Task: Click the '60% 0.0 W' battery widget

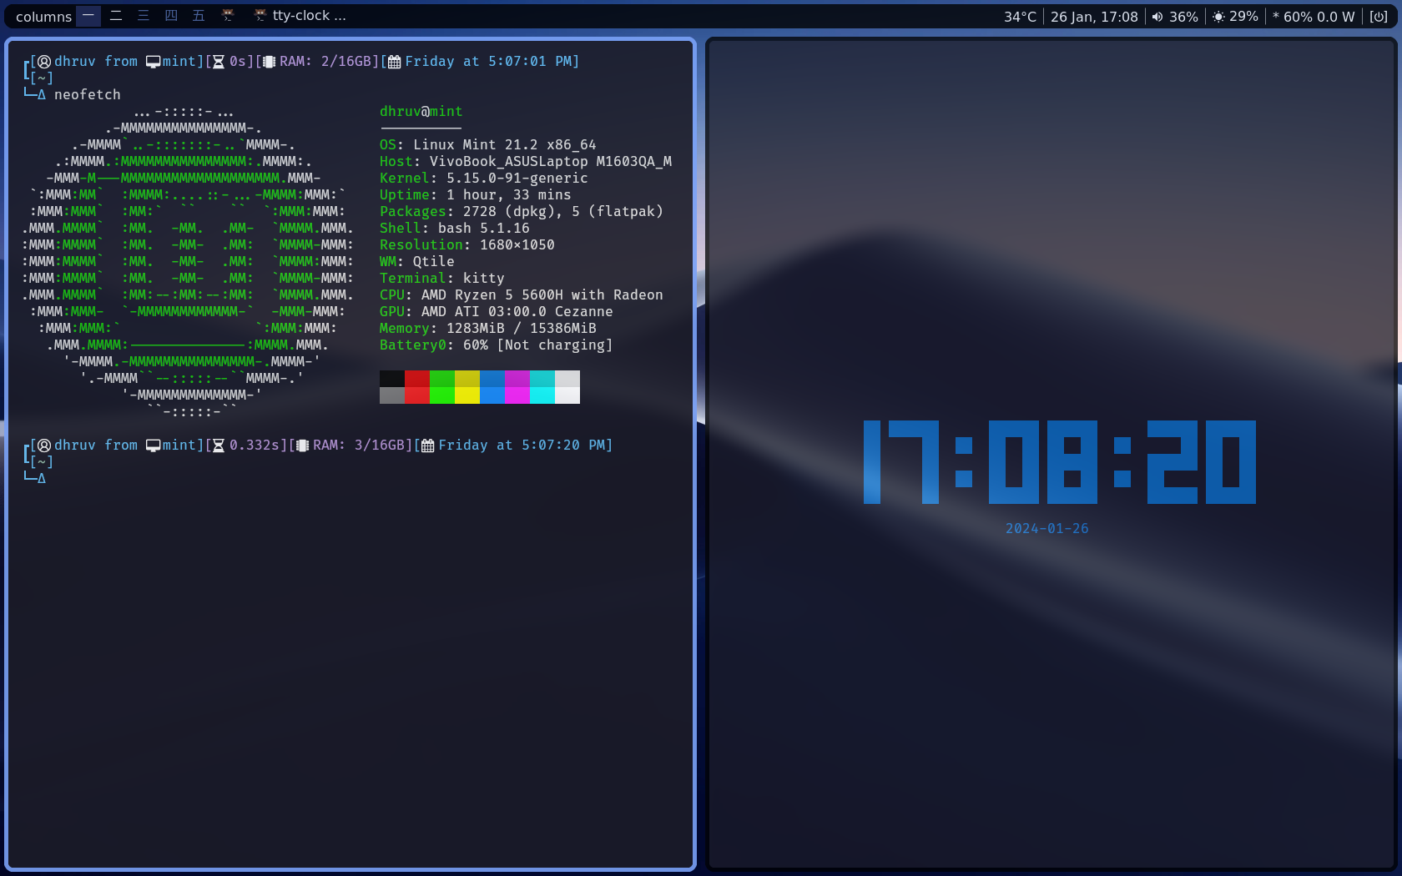Action: 1314,17
